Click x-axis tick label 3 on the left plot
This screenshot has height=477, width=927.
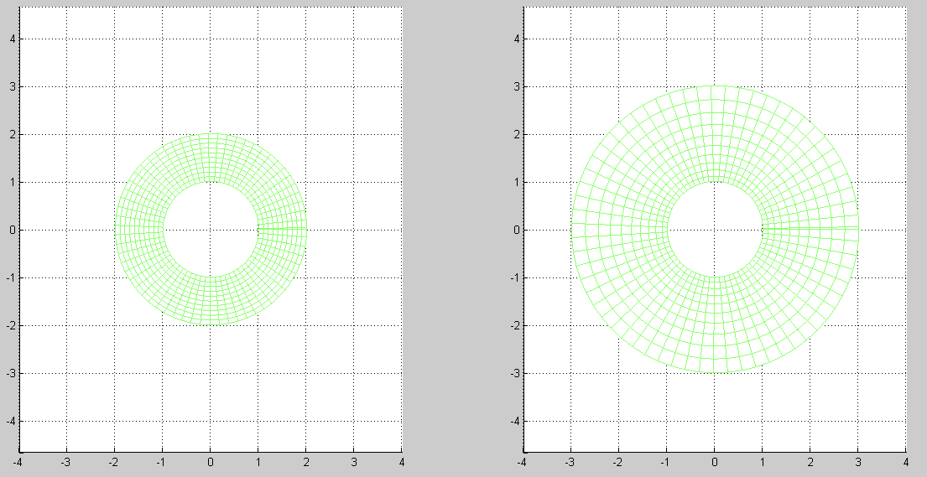(x=354, y=462)
